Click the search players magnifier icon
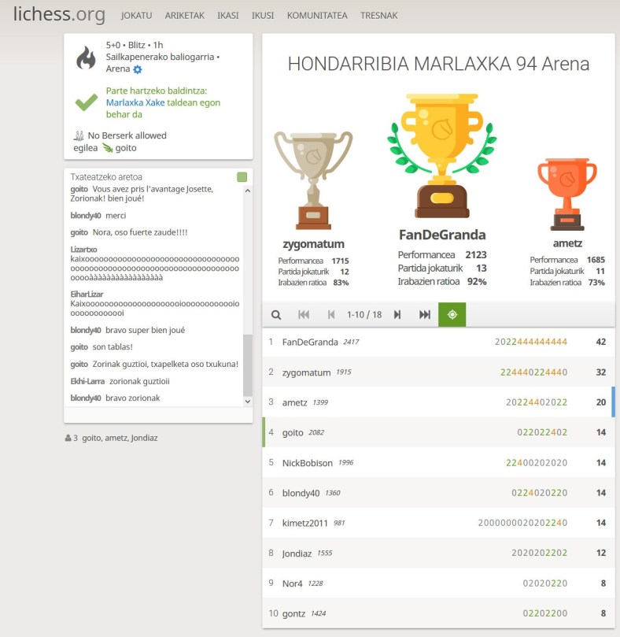This screenshot has width=620, height=637. [276, 315]
